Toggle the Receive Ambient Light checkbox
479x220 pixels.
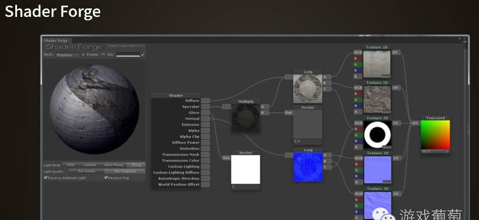pos(45,178)
